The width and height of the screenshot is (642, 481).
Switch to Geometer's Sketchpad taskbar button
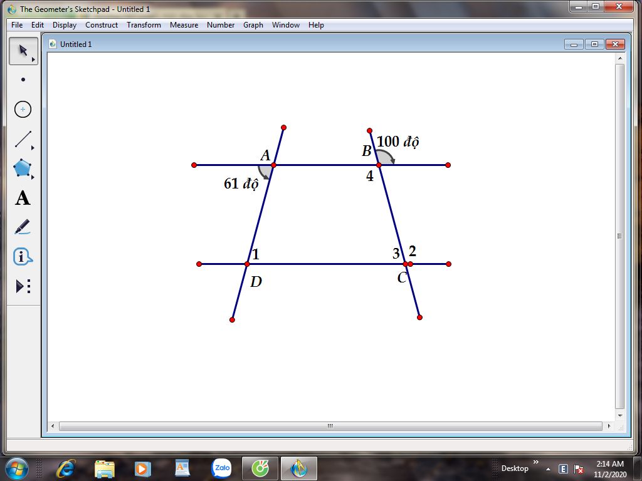(x=299, y=468)
